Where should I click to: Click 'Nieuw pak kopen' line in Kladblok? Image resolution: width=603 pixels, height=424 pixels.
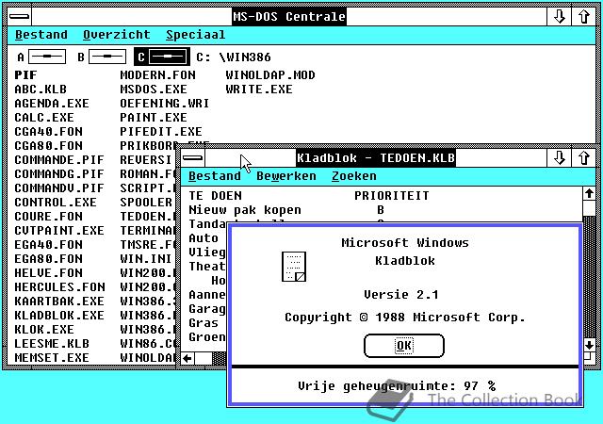pos(245,210)
